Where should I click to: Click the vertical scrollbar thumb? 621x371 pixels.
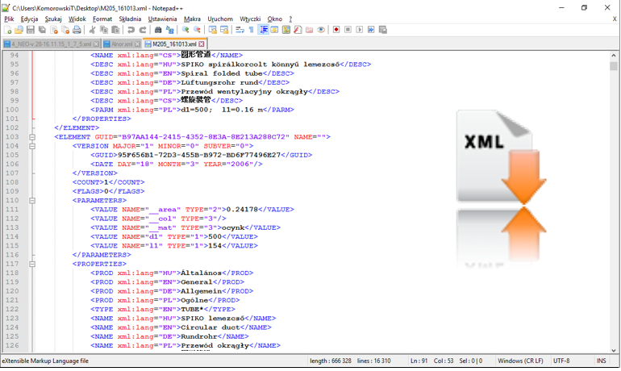614,66
